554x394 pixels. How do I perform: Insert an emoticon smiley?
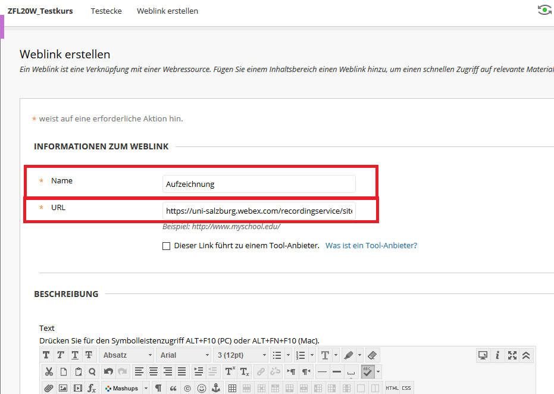tap(202, 389)
